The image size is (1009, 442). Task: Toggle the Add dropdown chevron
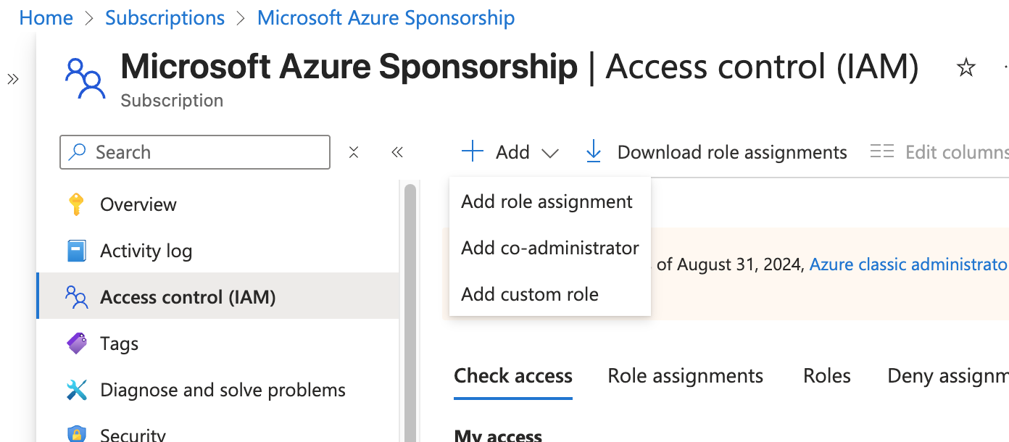tap(550, 153)
